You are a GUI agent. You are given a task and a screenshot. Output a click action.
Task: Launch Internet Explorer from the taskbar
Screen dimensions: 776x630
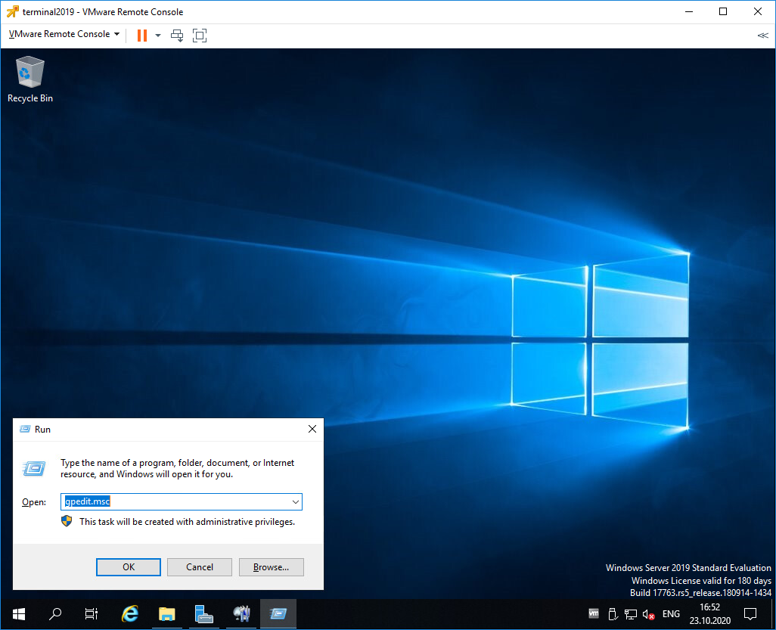(129, 614)
